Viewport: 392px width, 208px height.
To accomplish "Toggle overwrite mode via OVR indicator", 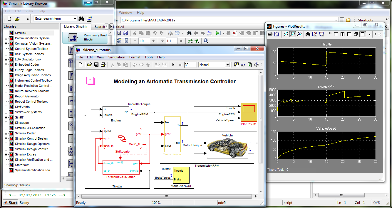I will tap(377, 202).
